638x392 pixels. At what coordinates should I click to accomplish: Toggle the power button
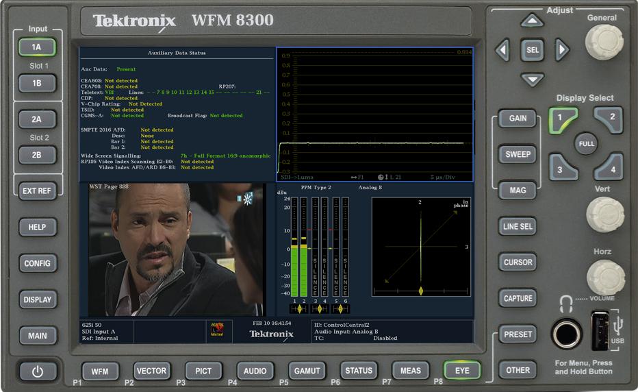pos(38,371)
